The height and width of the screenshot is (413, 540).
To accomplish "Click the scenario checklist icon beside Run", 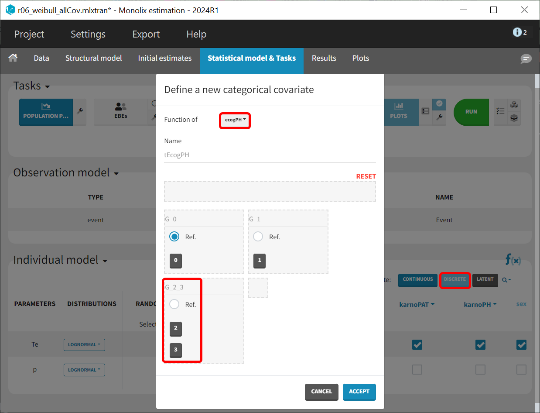I will tap(500, 111).
